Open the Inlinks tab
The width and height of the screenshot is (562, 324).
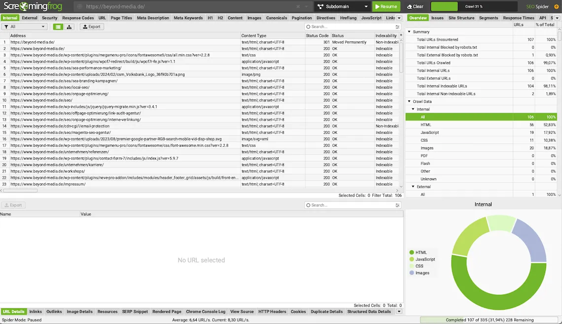point(35,312)
